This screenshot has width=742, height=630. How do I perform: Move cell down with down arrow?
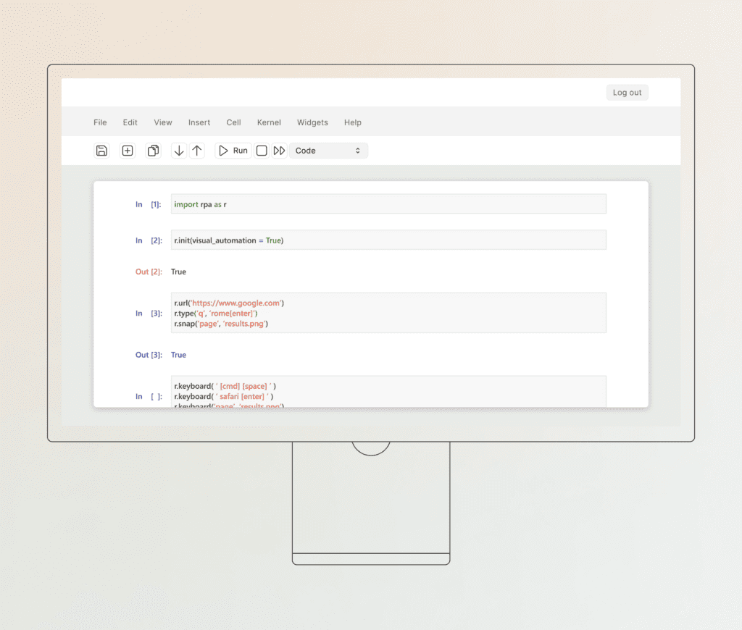(x=179, y=151)
